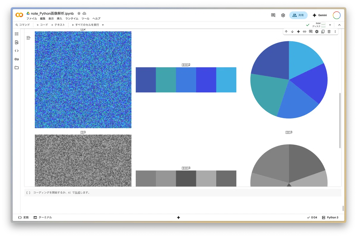The height and width of the screenshot is (237, 357).
Task: Open the ファイル menu
Action: (32, 18)
